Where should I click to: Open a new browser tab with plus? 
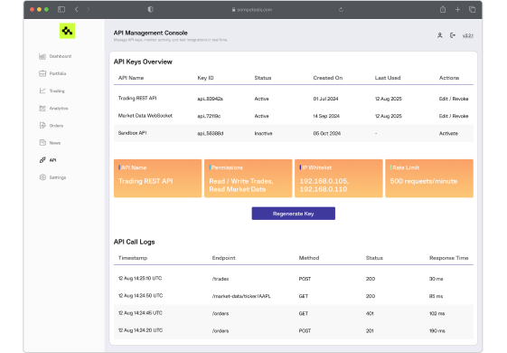(x=457, y=10)
